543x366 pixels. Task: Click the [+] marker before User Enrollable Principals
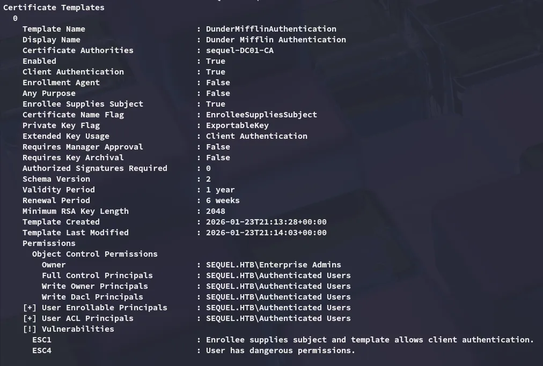[x=30, y=308]
